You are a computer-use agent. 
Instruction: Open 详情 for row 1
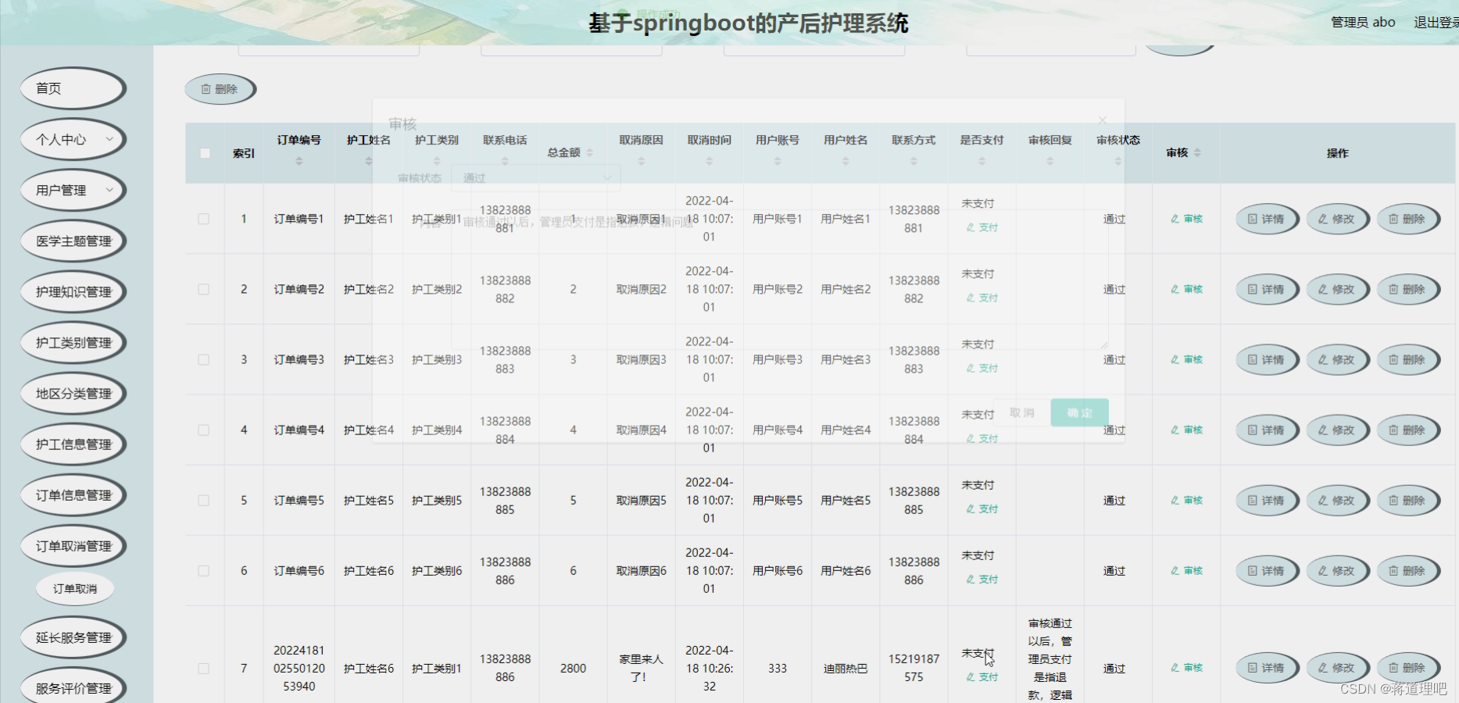coord(1267,219)
